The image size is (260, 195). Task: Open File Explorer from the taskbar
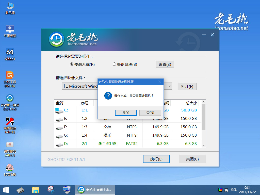(36, 190)
